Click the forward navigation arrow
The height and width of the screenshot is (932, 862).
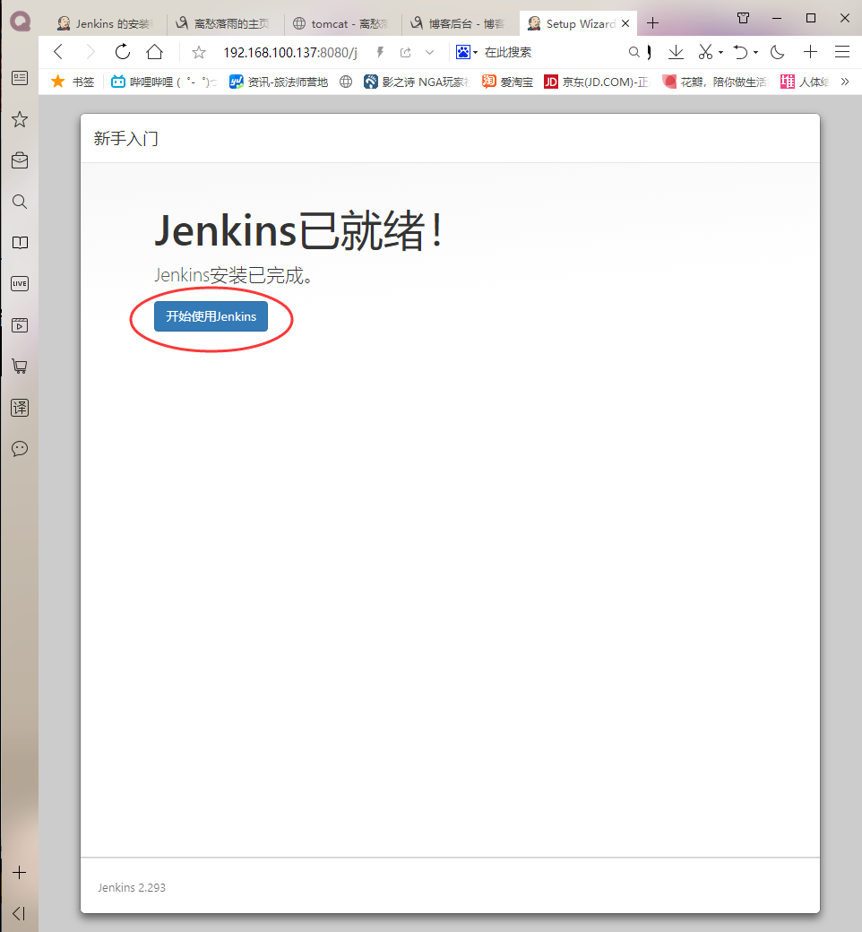click(x=91, y=52)
